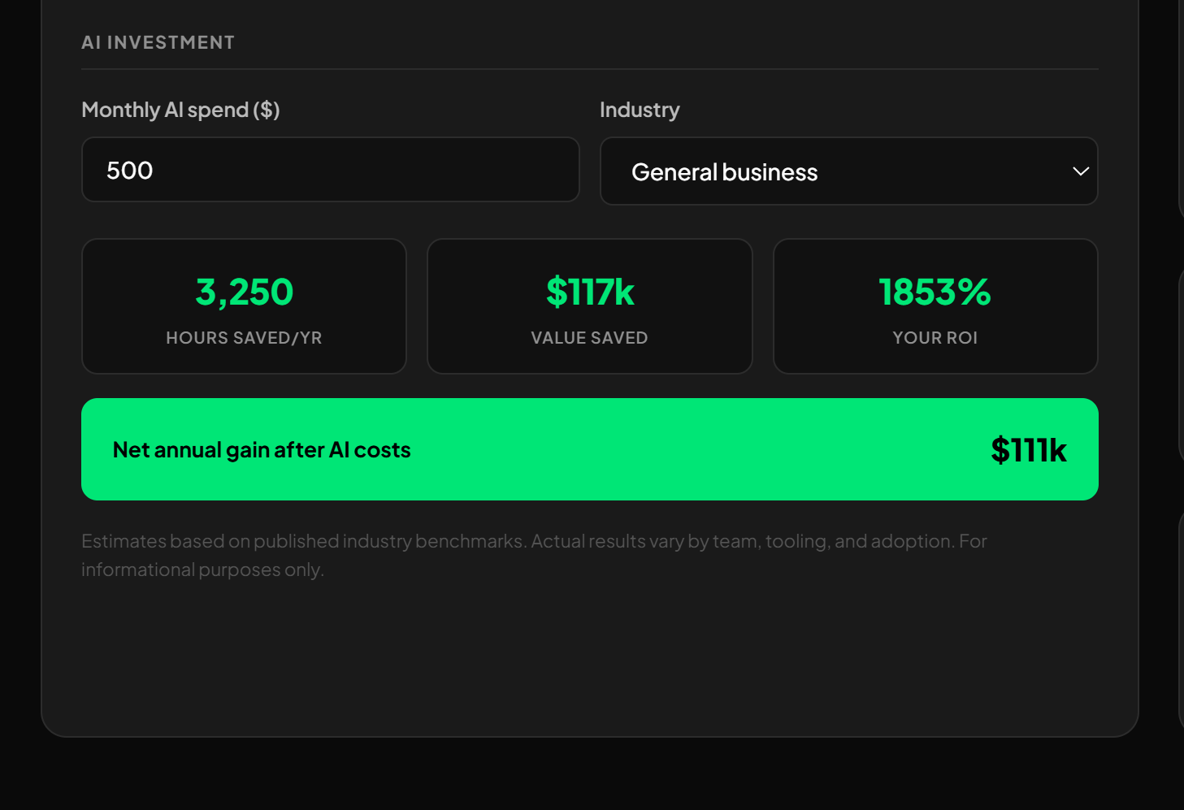
Task: Click the Hours Saved/yr stat card
Action: (244, 306)
